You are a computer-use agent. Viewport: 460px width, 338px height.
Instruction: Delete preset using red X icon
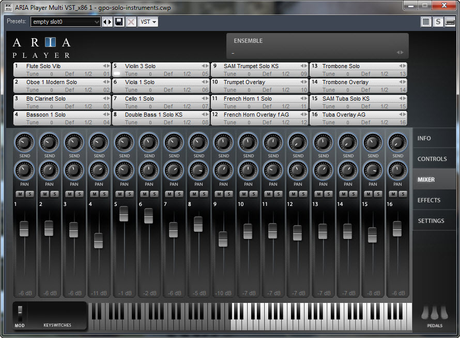click(x=131, y=22)
